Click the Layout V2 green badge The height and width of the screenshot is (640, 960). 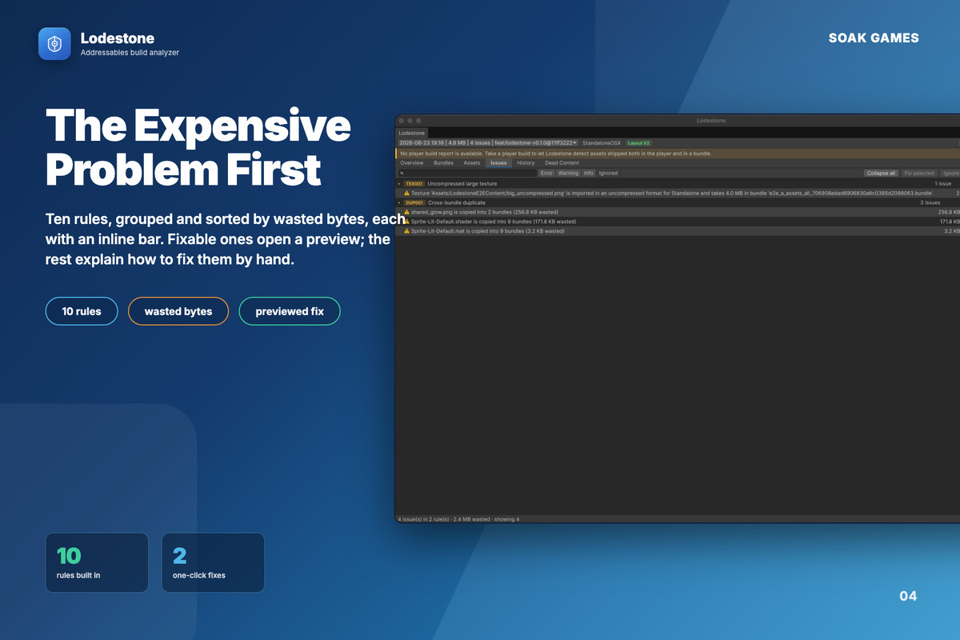point(639,143)
